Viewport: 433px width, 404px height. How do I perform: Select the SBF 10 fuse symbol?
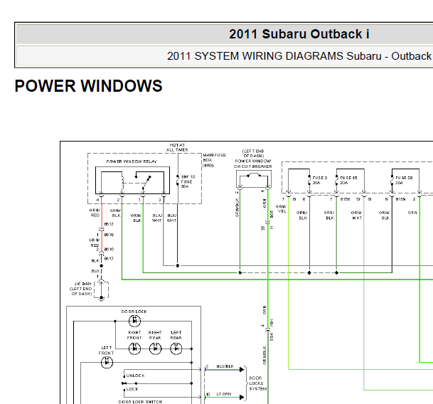pos(178,180)
